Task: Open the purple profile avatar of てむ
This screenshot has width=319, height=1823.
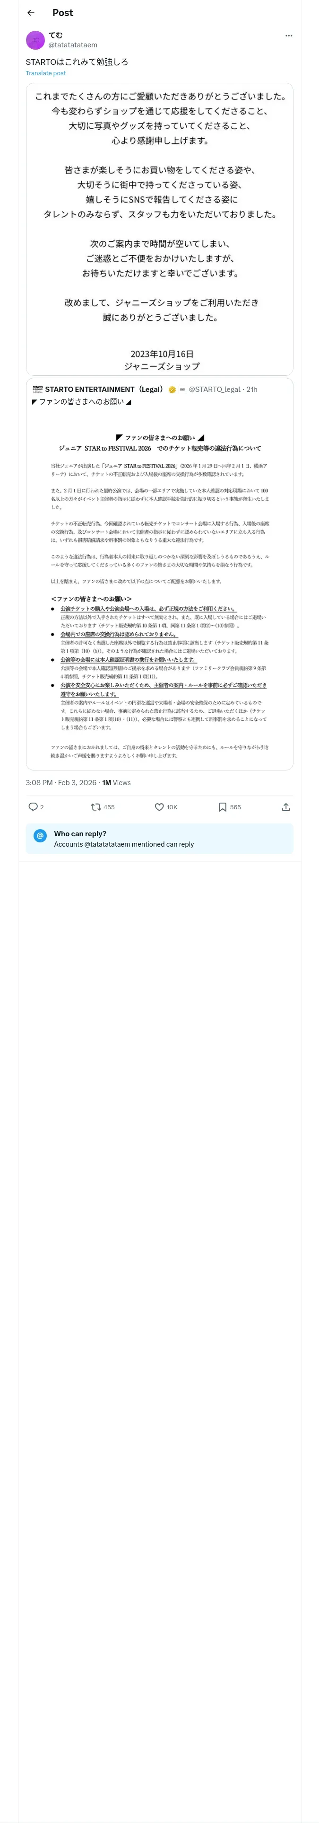Action: click(x=35, y=40)
